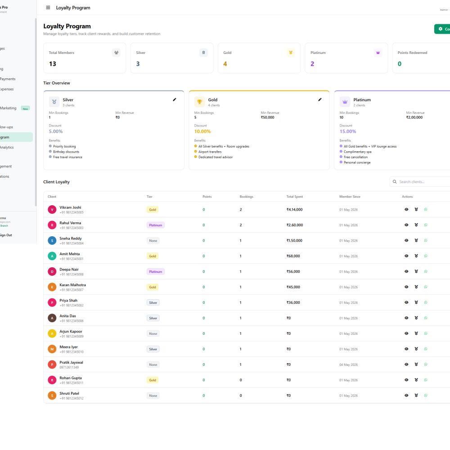The image size is (450, 450).
Task: Click the ₹4,14,000 total spent value
Action: (294, 210)
